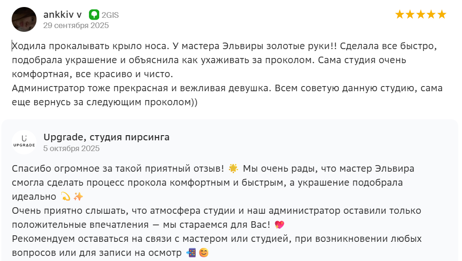Click the dizzy star emoji in the reply
Image resolution: width=462 pixels, height=261 pixels.
click(66, 196)
